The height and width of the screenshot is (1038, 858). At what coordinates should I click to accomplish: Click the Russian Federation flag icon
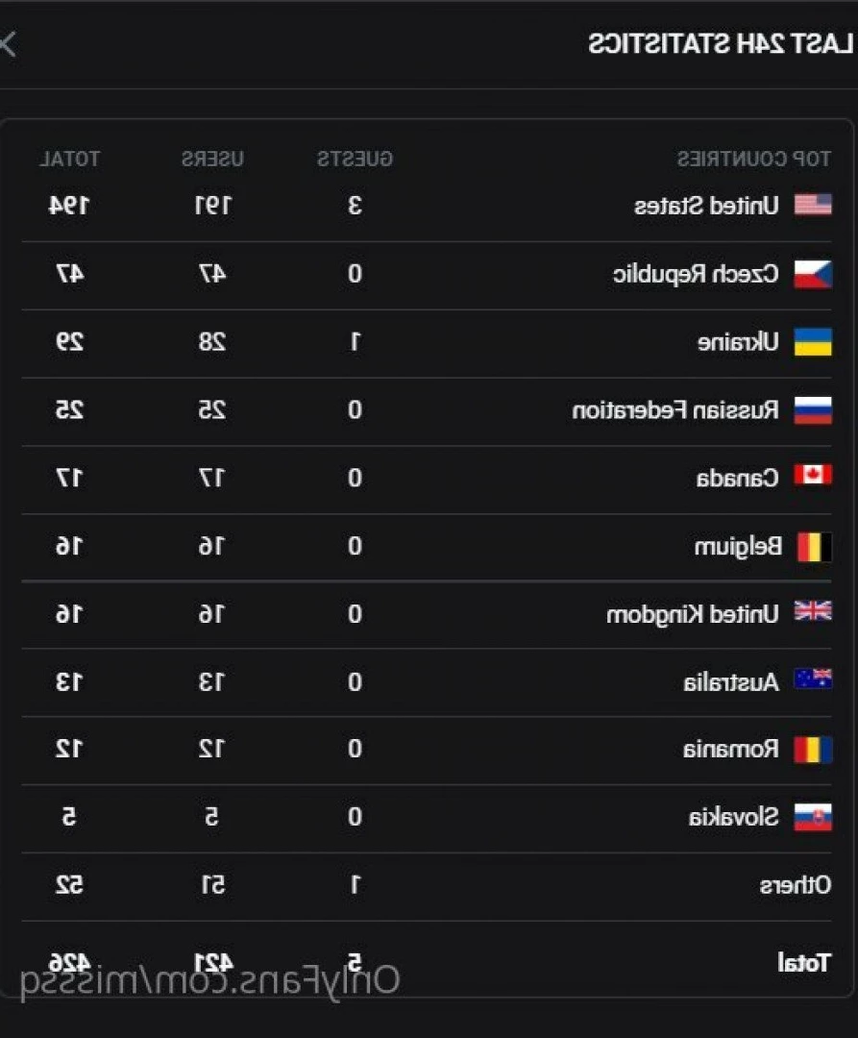coord(812,409)
